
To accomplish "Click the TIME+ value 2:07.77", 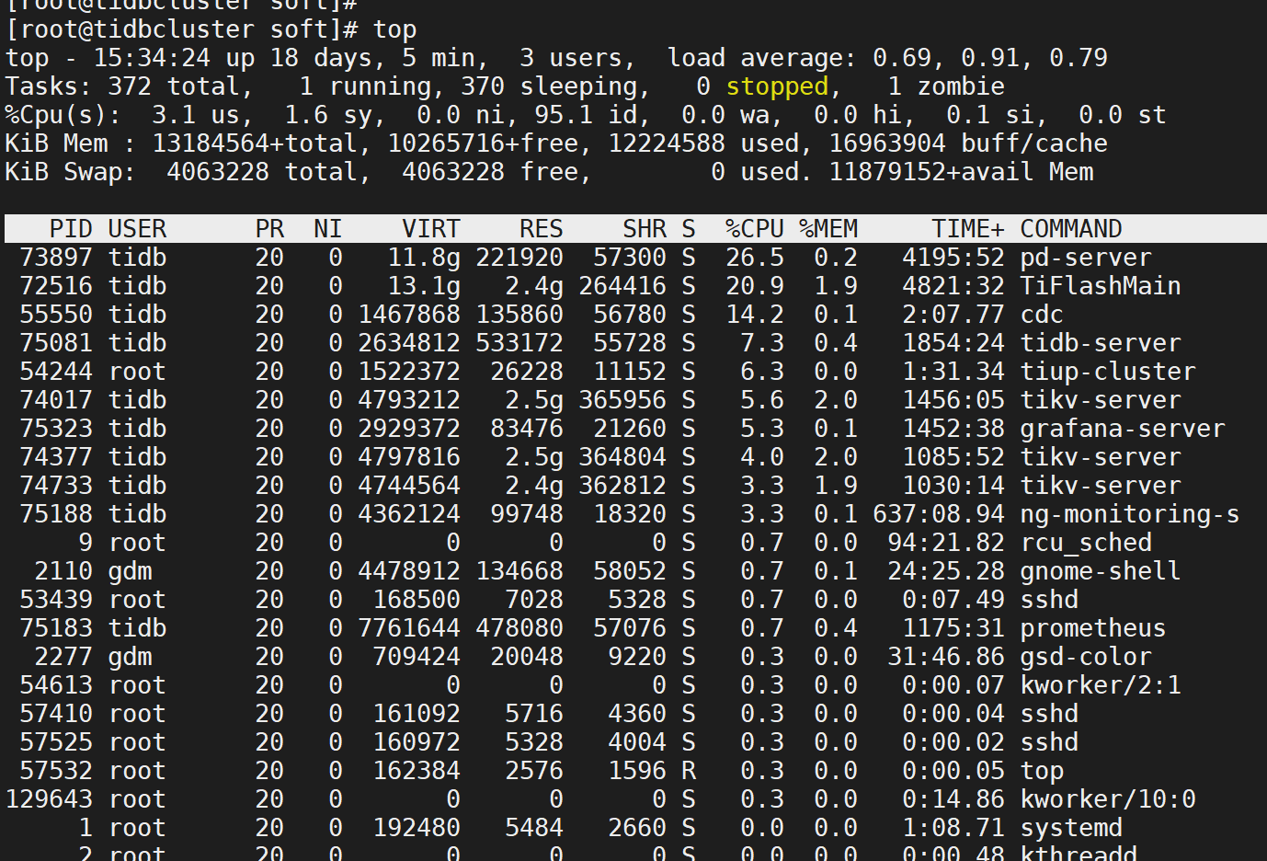I will coord(953,315).
